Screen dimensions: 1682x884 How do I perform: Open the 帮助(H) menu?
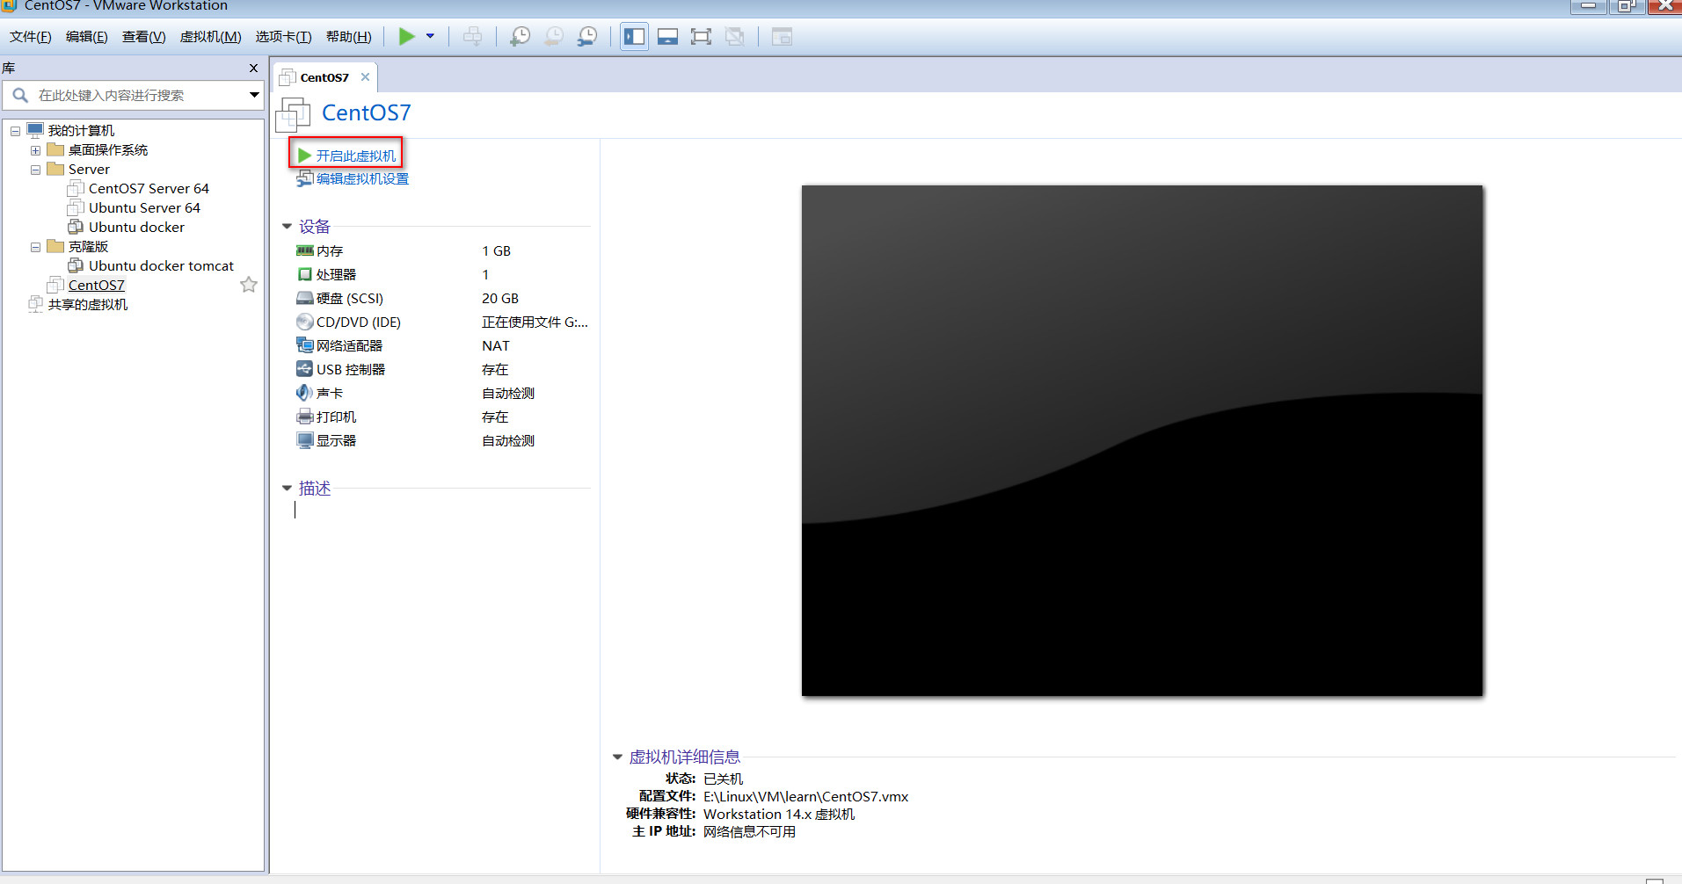349,36
